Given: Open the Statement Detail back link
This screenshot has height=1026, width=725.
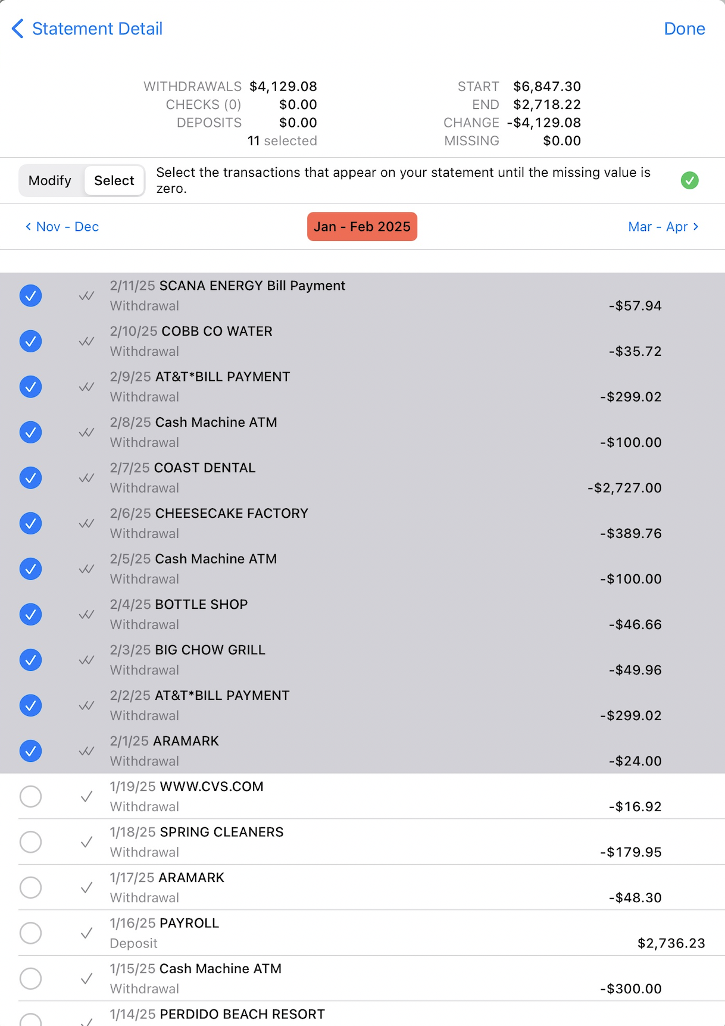Looking at the screenshot, I should (x=97, y=29).
